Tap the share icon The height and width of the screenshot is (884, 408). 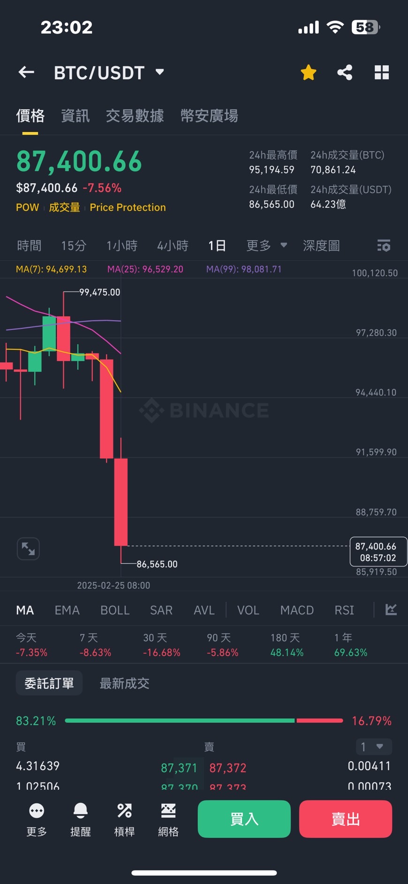[345, 72]
